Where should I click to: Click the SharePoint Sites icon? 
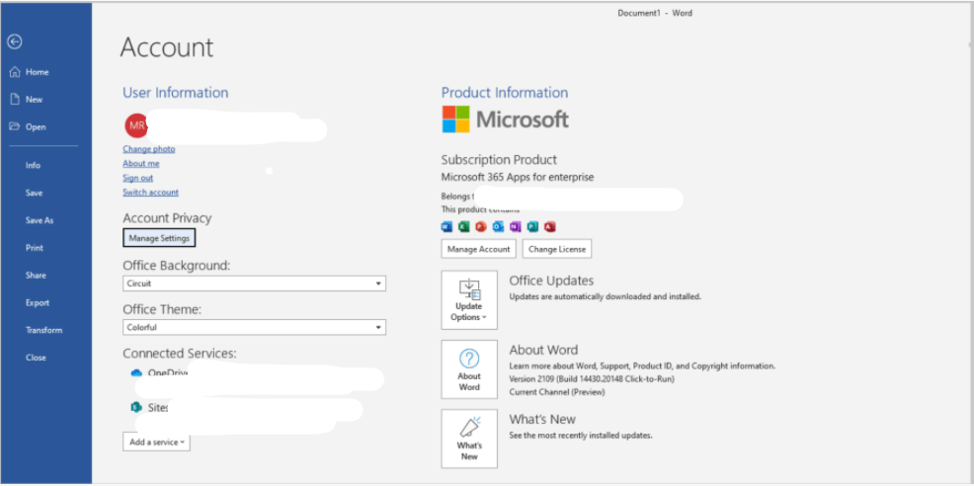click(136, 408)
